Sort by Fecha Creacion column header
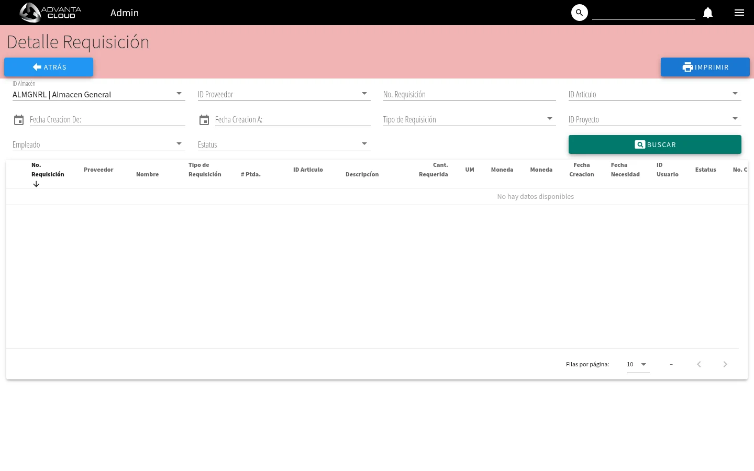The height and width of the screenshot is (471, 754). pyautogui.click(x=582, y=170)
